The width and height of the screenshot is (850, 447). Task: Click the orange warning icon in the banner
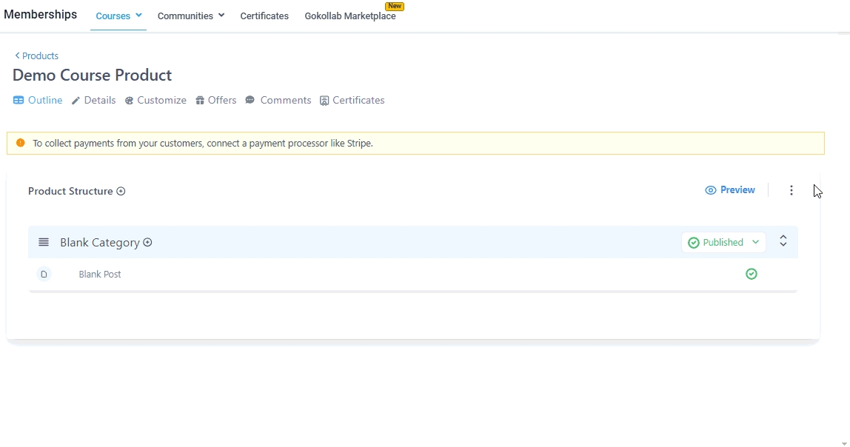tap(20, 143)
